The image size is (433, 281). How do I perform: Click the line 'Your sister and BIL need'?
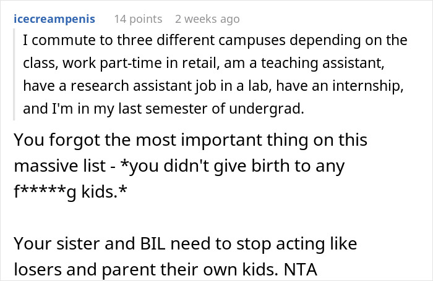coord(186,244)
